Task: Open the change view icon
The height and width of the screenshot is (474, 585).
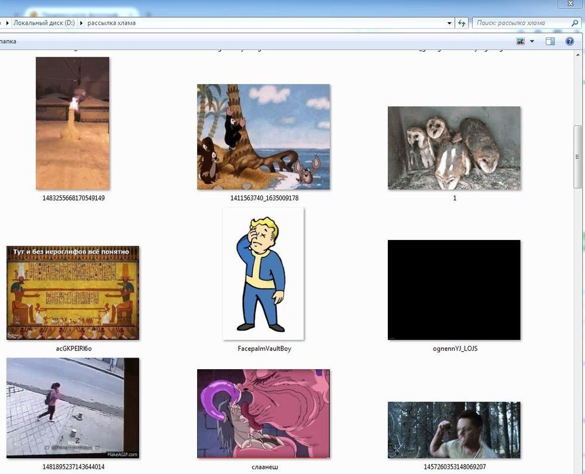Action: click(x=521, y=42)
